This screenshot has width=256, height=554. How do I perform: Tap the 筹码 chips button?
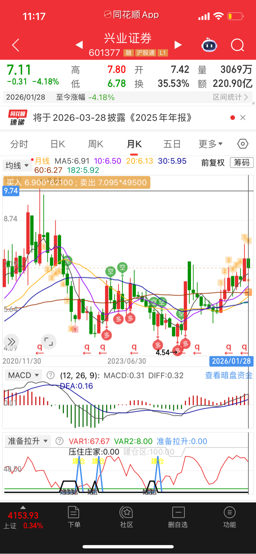(x=242, y=163)
